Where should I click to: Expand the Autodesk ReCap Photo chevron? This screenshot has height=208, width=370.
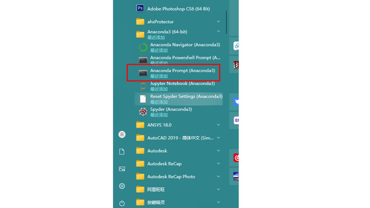[x=218, y=176]
